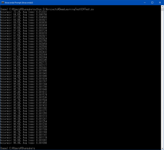Maximize the Anaconda Prompt window
The image size is (164, 150).
(x=152, y=2)
